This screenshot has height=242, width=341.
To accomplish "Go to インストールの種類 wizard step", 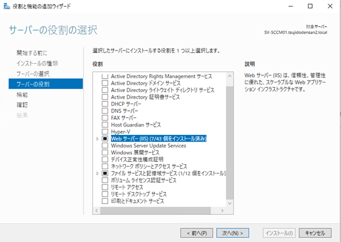I will coord(37,63).
